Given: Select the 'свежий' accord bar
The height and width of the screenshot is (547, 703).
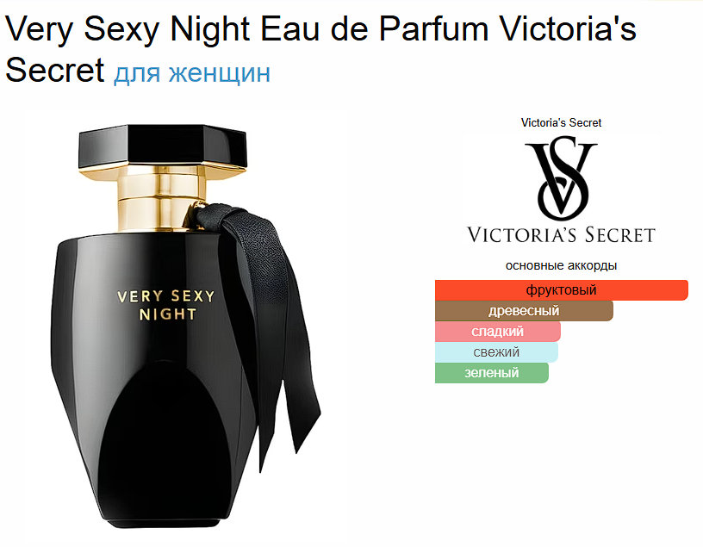Looking at the screenshot, I should tap(496, 352).
